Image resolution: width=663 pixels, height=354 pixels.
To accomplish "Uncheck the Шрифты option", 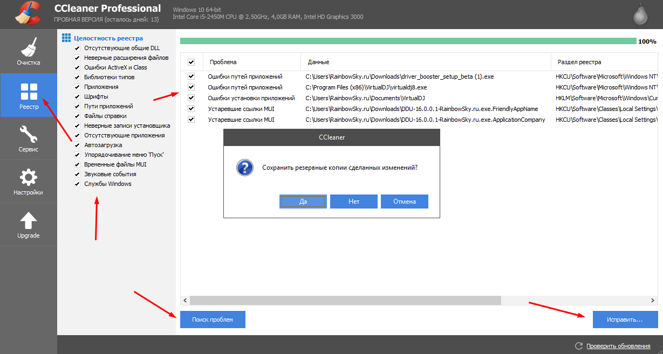I will pyautogui.click(x=77, y=96).
